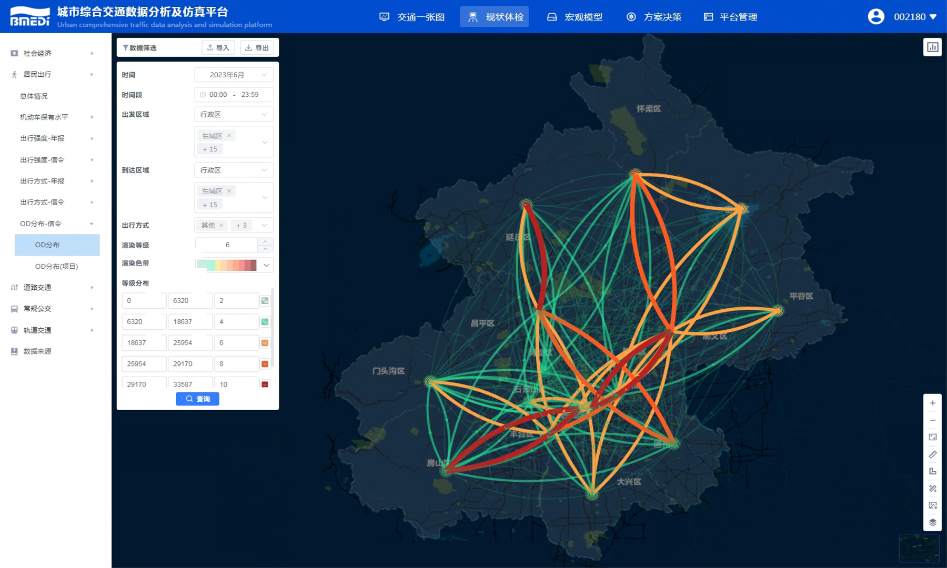Switch to the 宏观模型 tab

[x=575, y=17]
